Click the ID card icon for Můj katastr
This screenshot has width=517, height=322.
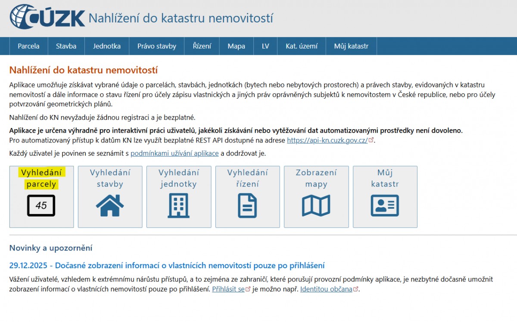coord(385,205)
